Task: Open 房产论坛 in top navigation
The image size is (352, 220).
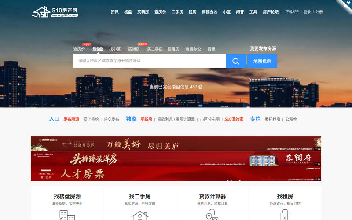Action: (271, 12)
